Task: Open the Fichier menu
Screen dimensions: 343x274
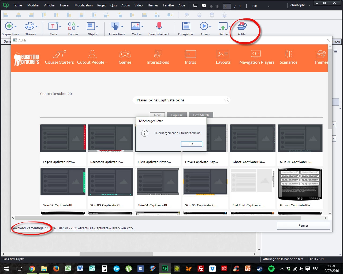Action: click(18, 5)
